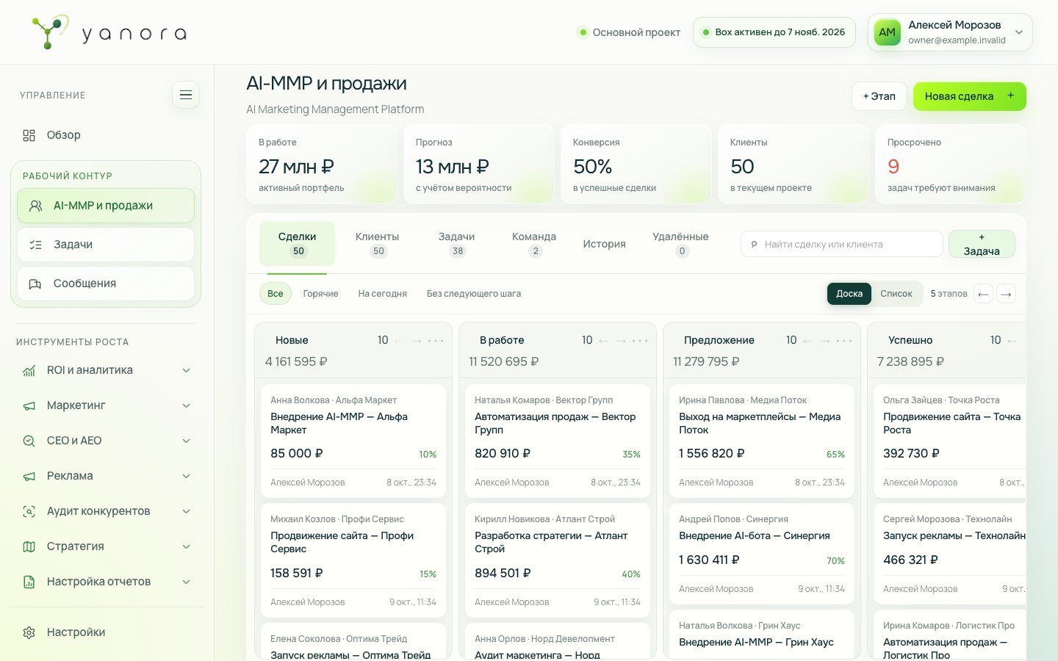Enable the Без следующего шага filter

pyautogui.click(x=474, y=294)
